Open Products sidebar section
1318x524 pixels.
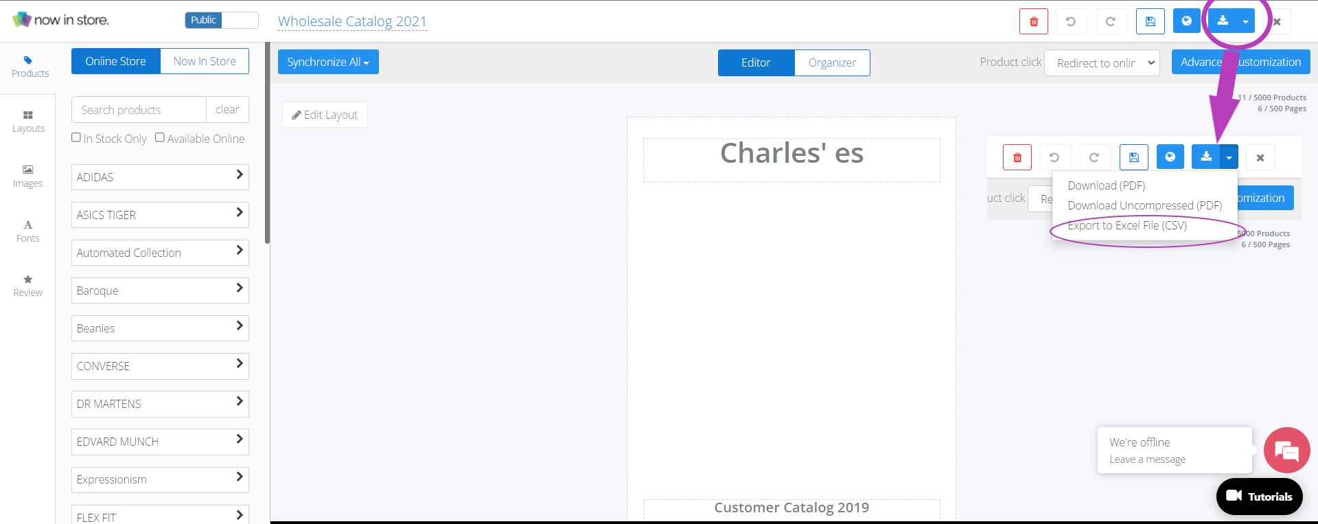coord(30,67)
